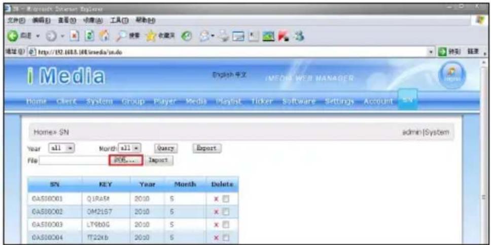Open the Settings navigation tab
This screenshot has height=245, width=491.
pos(339,101)
